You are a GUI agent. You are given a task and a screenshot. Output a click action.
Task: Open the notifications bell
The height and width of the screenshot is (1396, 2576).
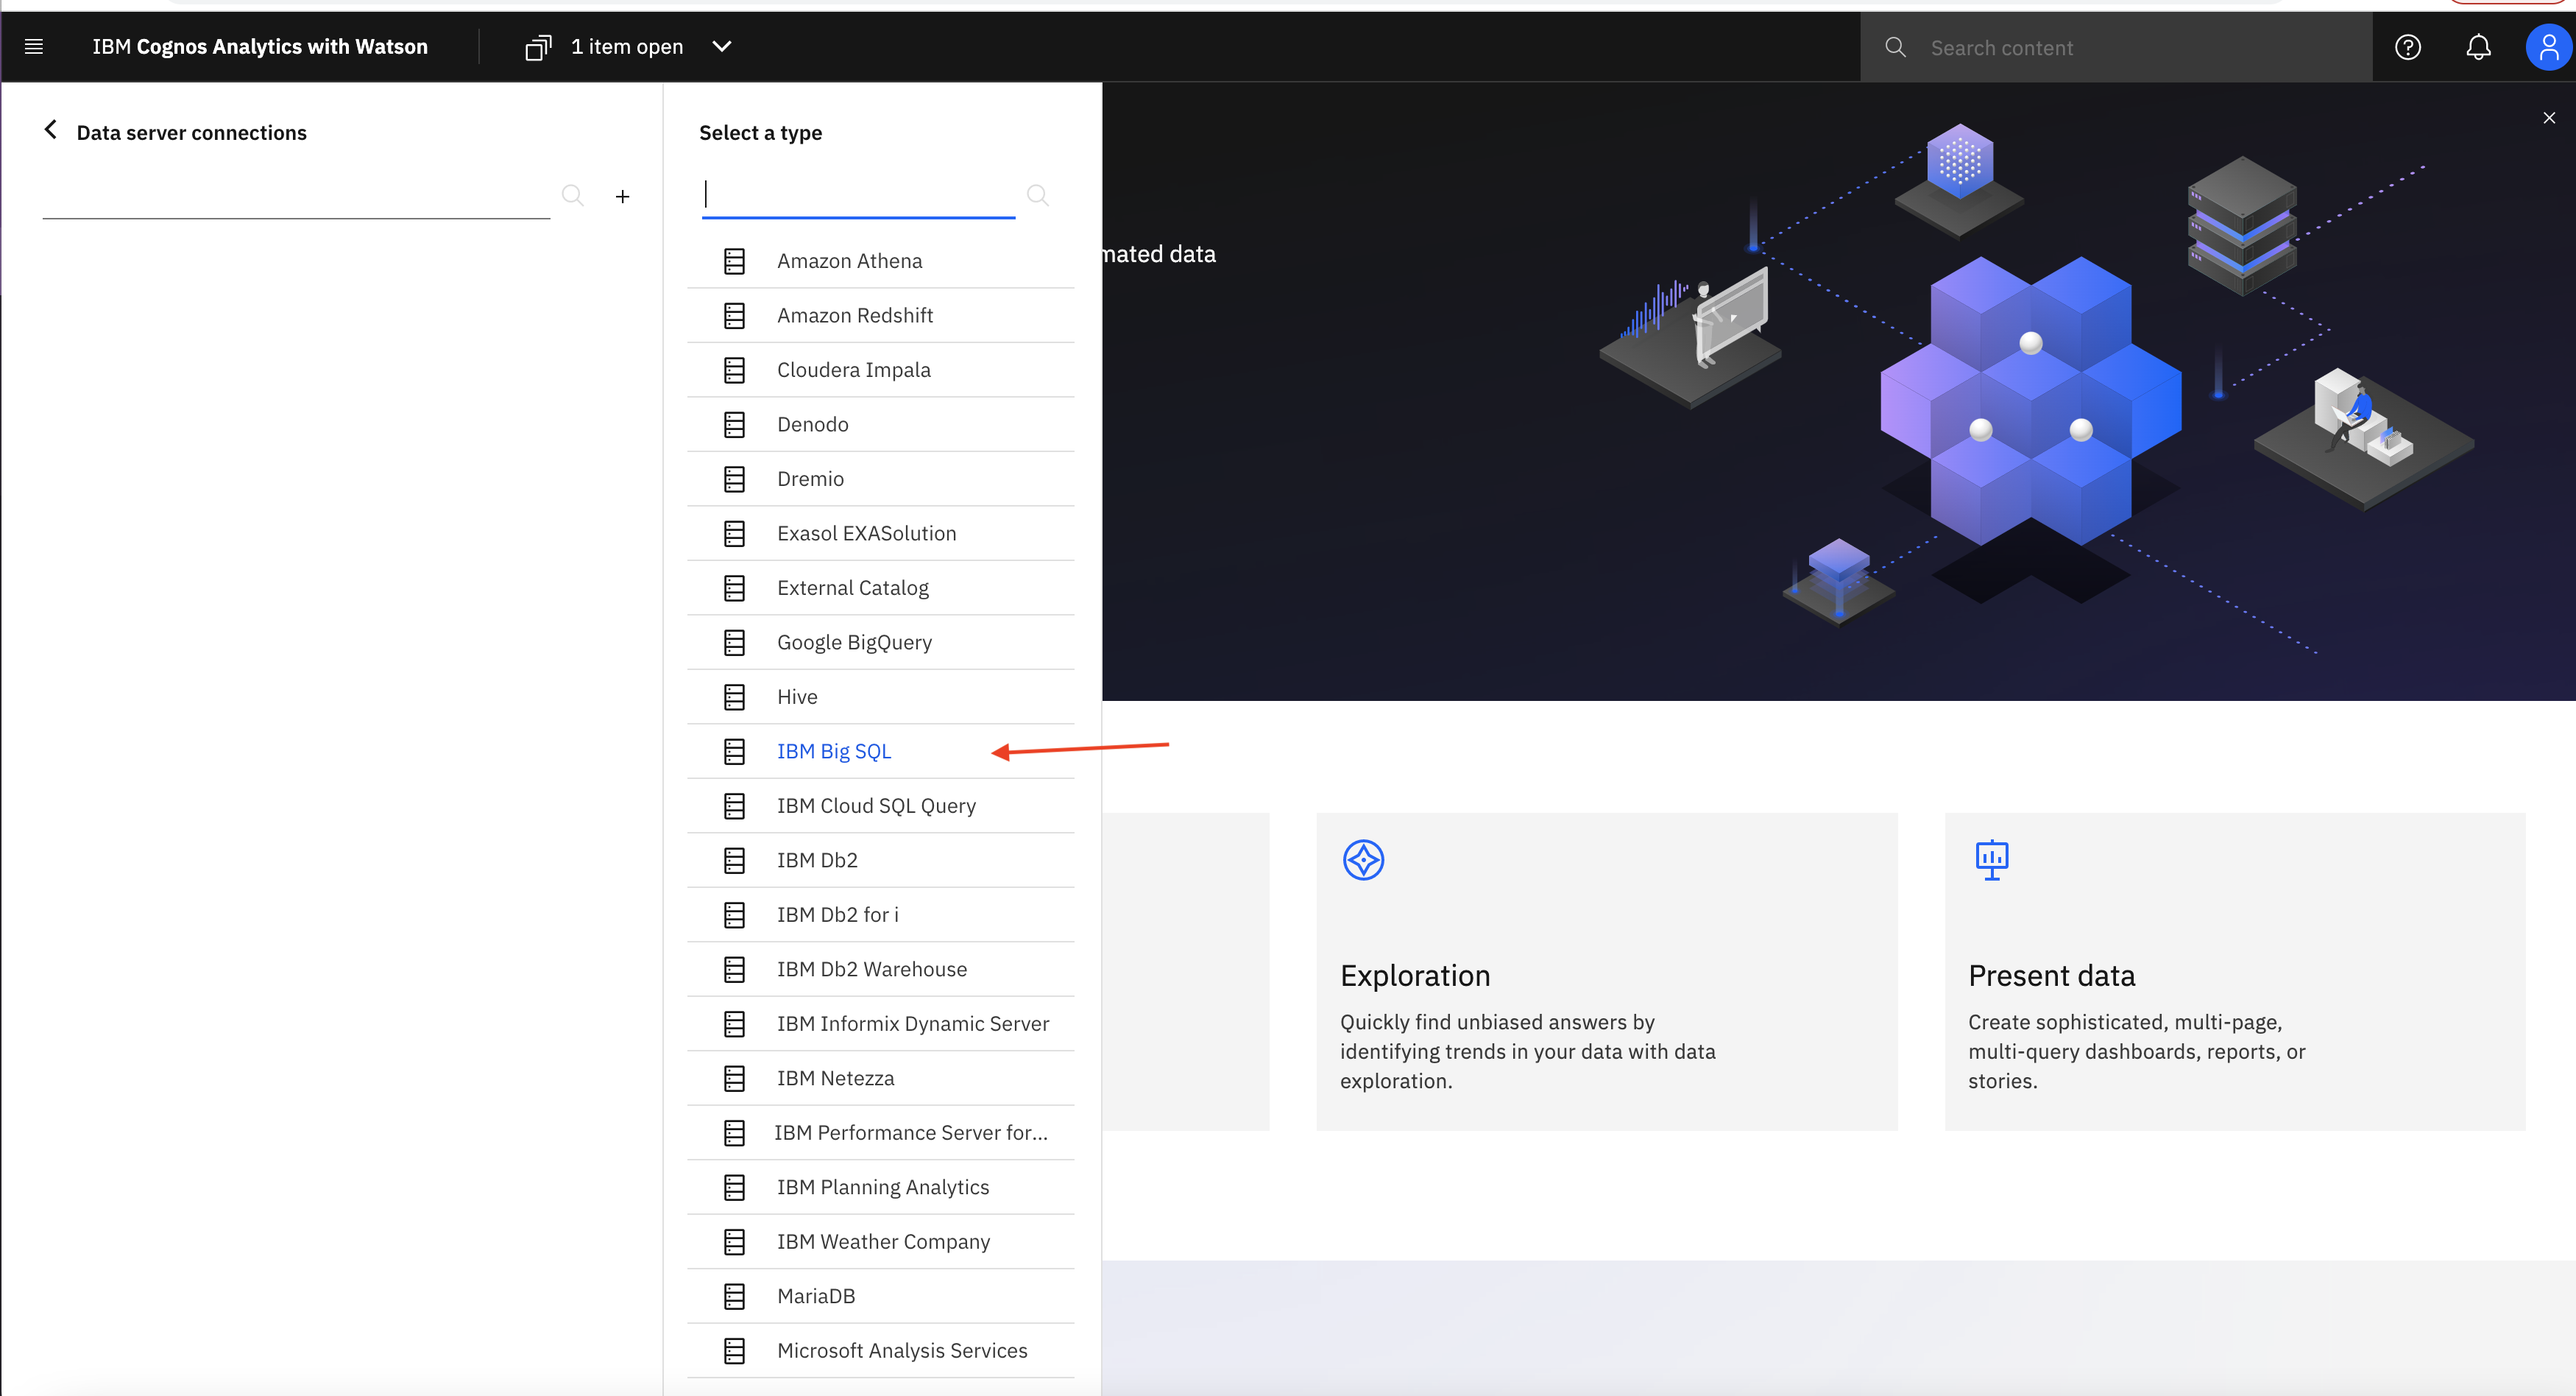click(2478, 47)
